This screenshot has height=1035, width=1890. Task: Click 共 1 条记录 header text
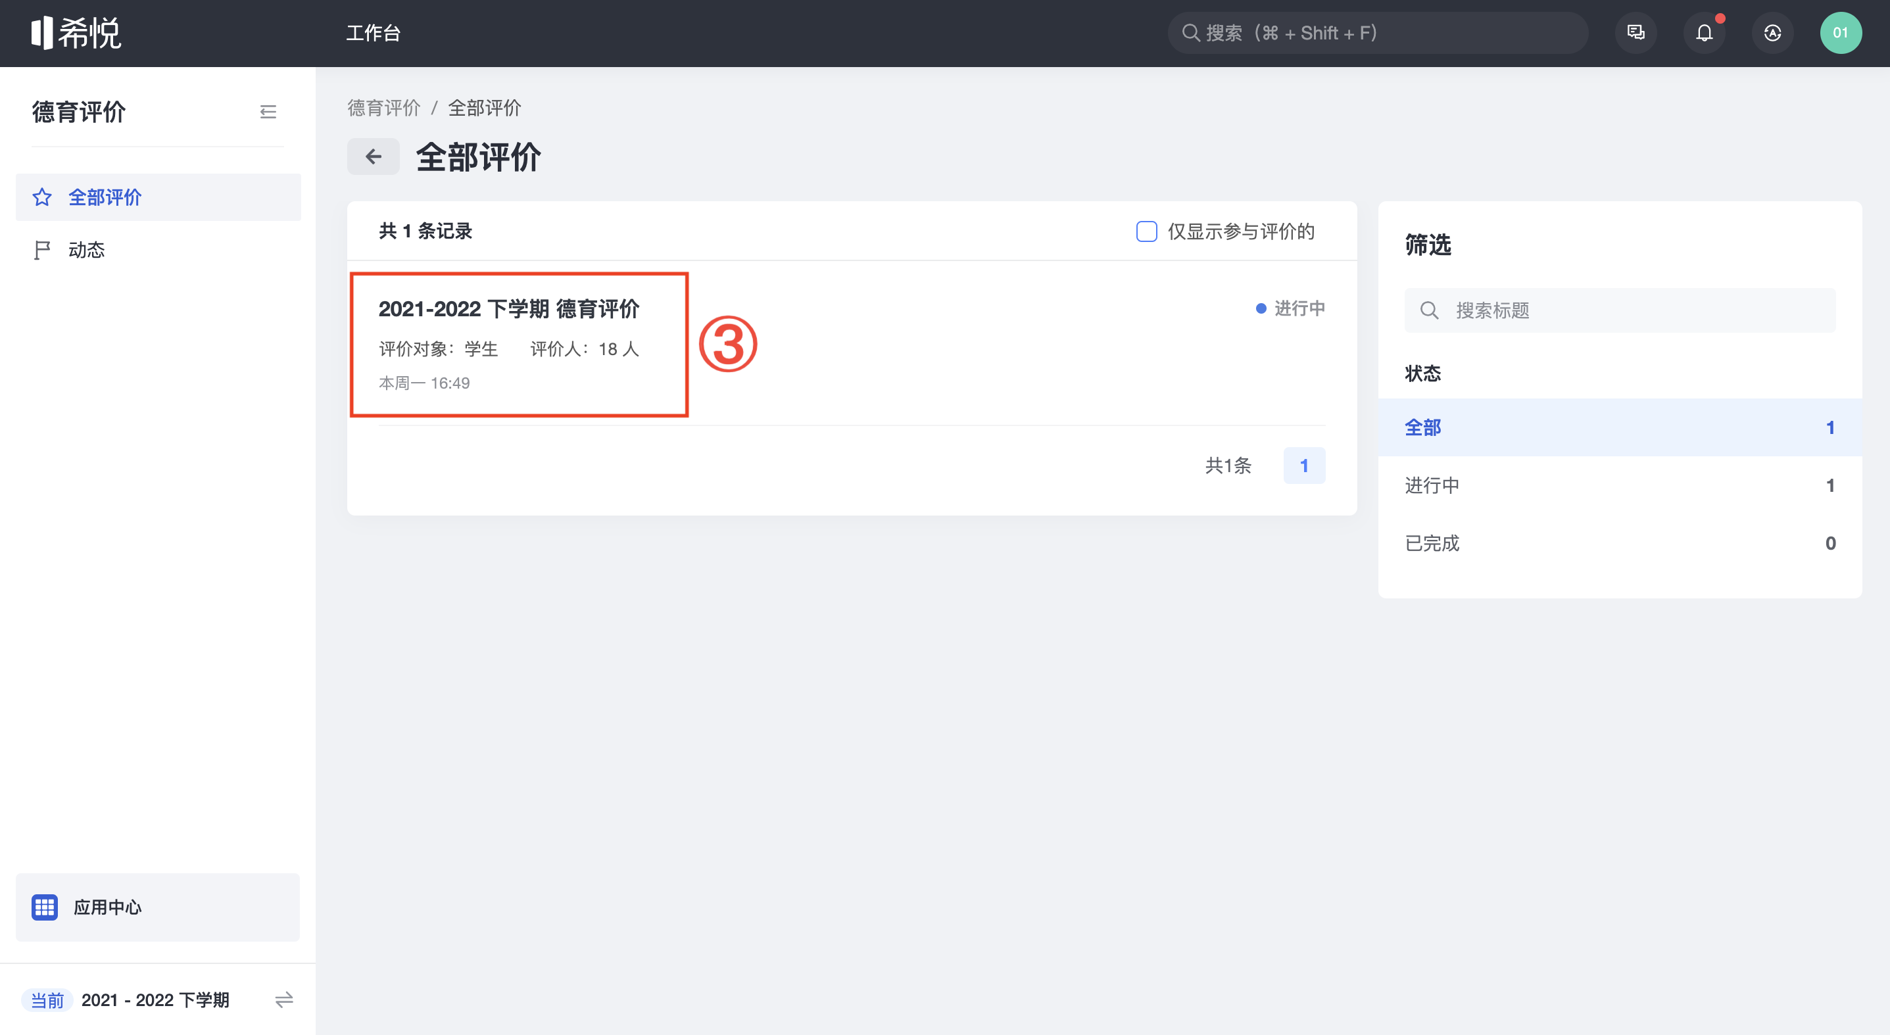(x=425, y=231)
